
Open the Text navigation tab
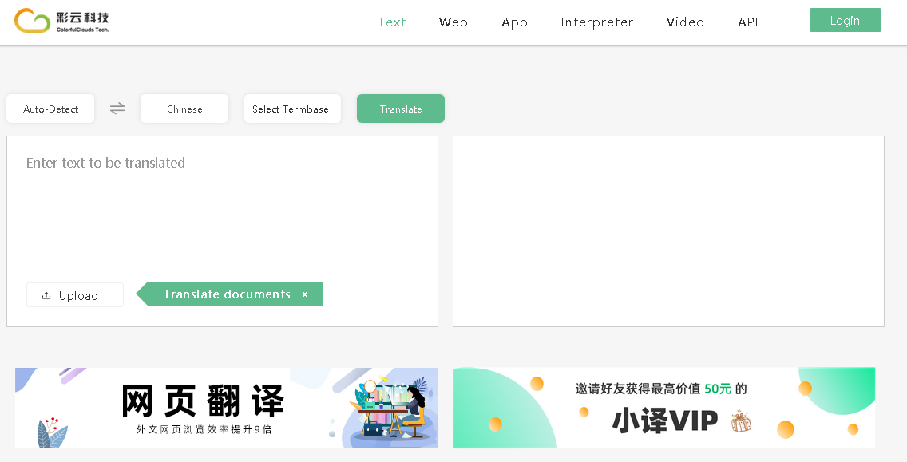(391, 22)
